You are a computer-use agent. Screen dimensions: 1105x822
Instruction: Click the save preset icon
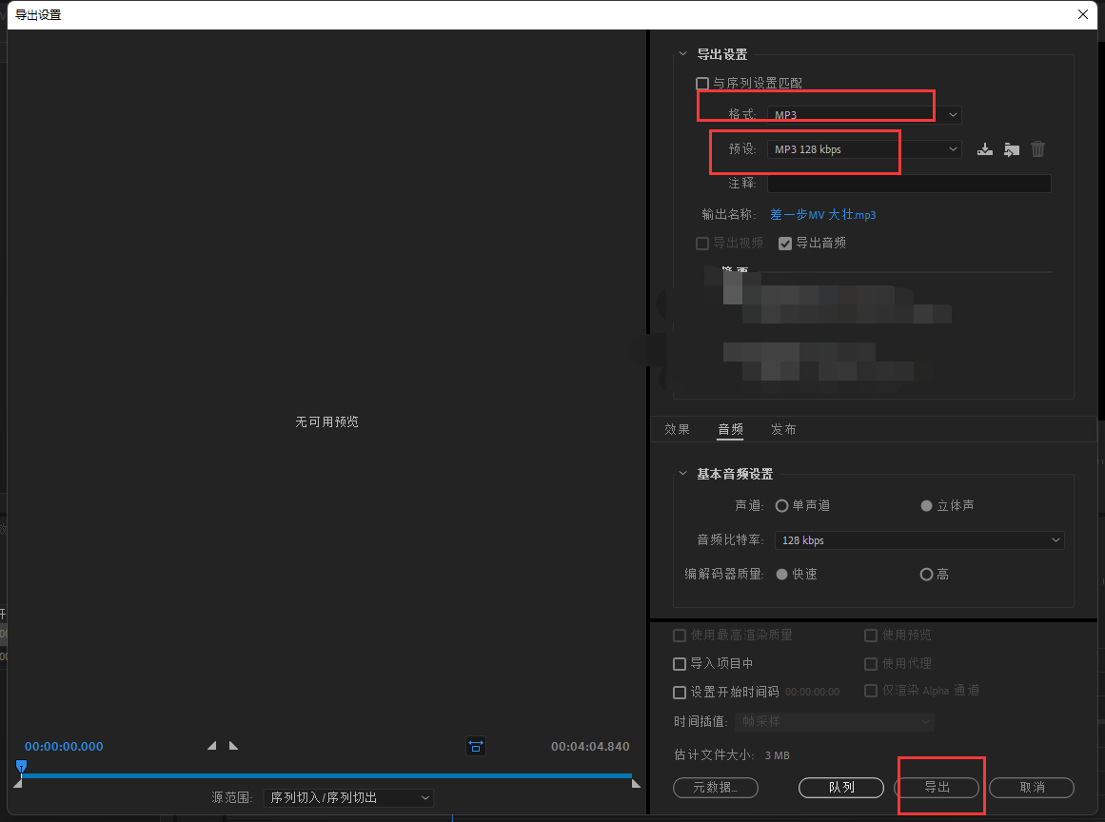click(985, 149)
